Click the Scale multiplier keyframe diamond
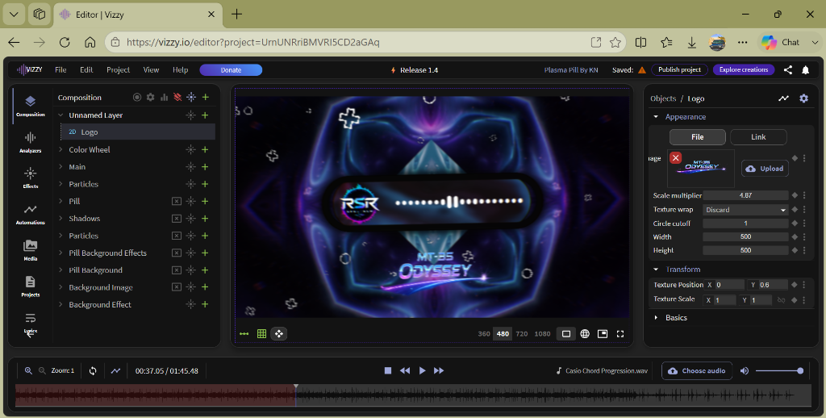Image resolution: width=826 pixels, height=418 pixels. coord(795,195)
